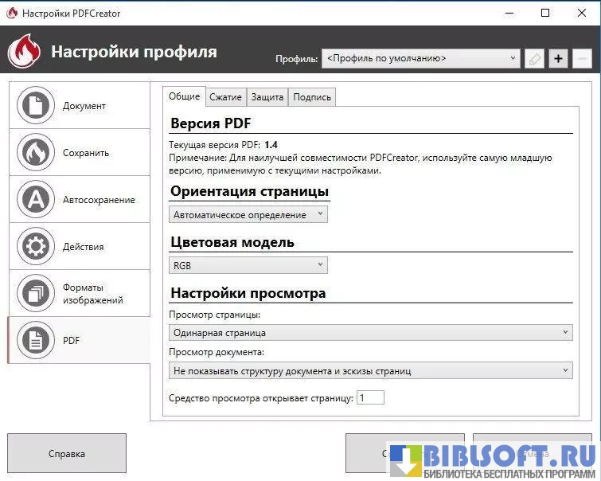The image size is (601, 481).
Task: Click the Справка button
Action: (x=67, y=454)
